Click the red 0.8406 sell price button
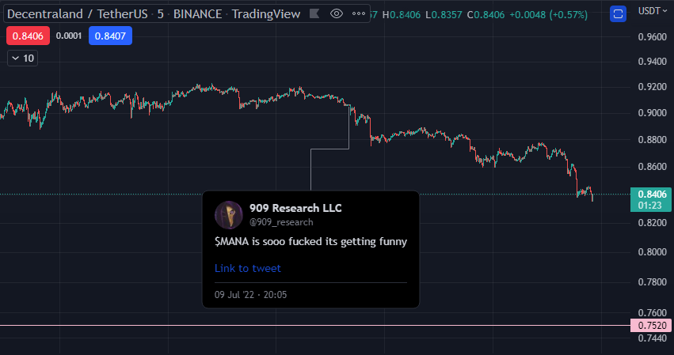The image size is (674, 355). pyautogui.click(x=28, y=36)
